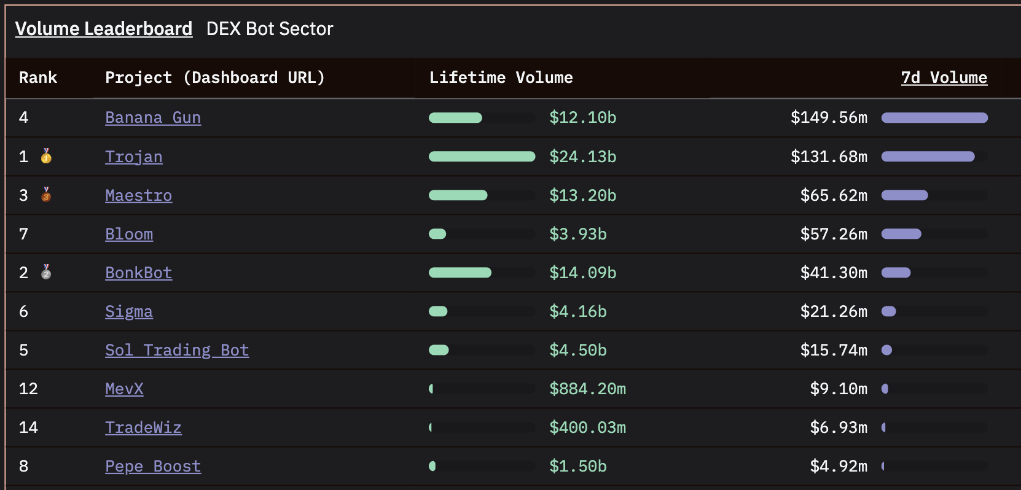Click rank 8 in the Pepe Boost row
This screenshot has height=490, width=1021.
click(23, 466)
